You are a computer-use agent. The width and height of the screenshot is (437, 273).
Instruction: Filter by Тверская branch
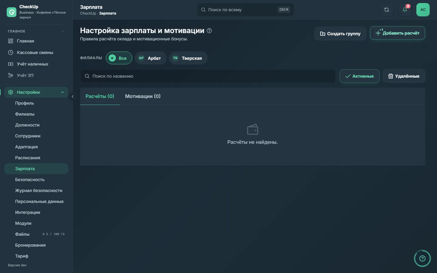point(188,58)
